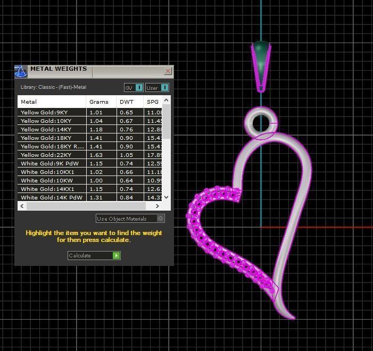
Task: Click horizontal scroll left arrow
Action: pyautogui.click(x=22, y=206)
